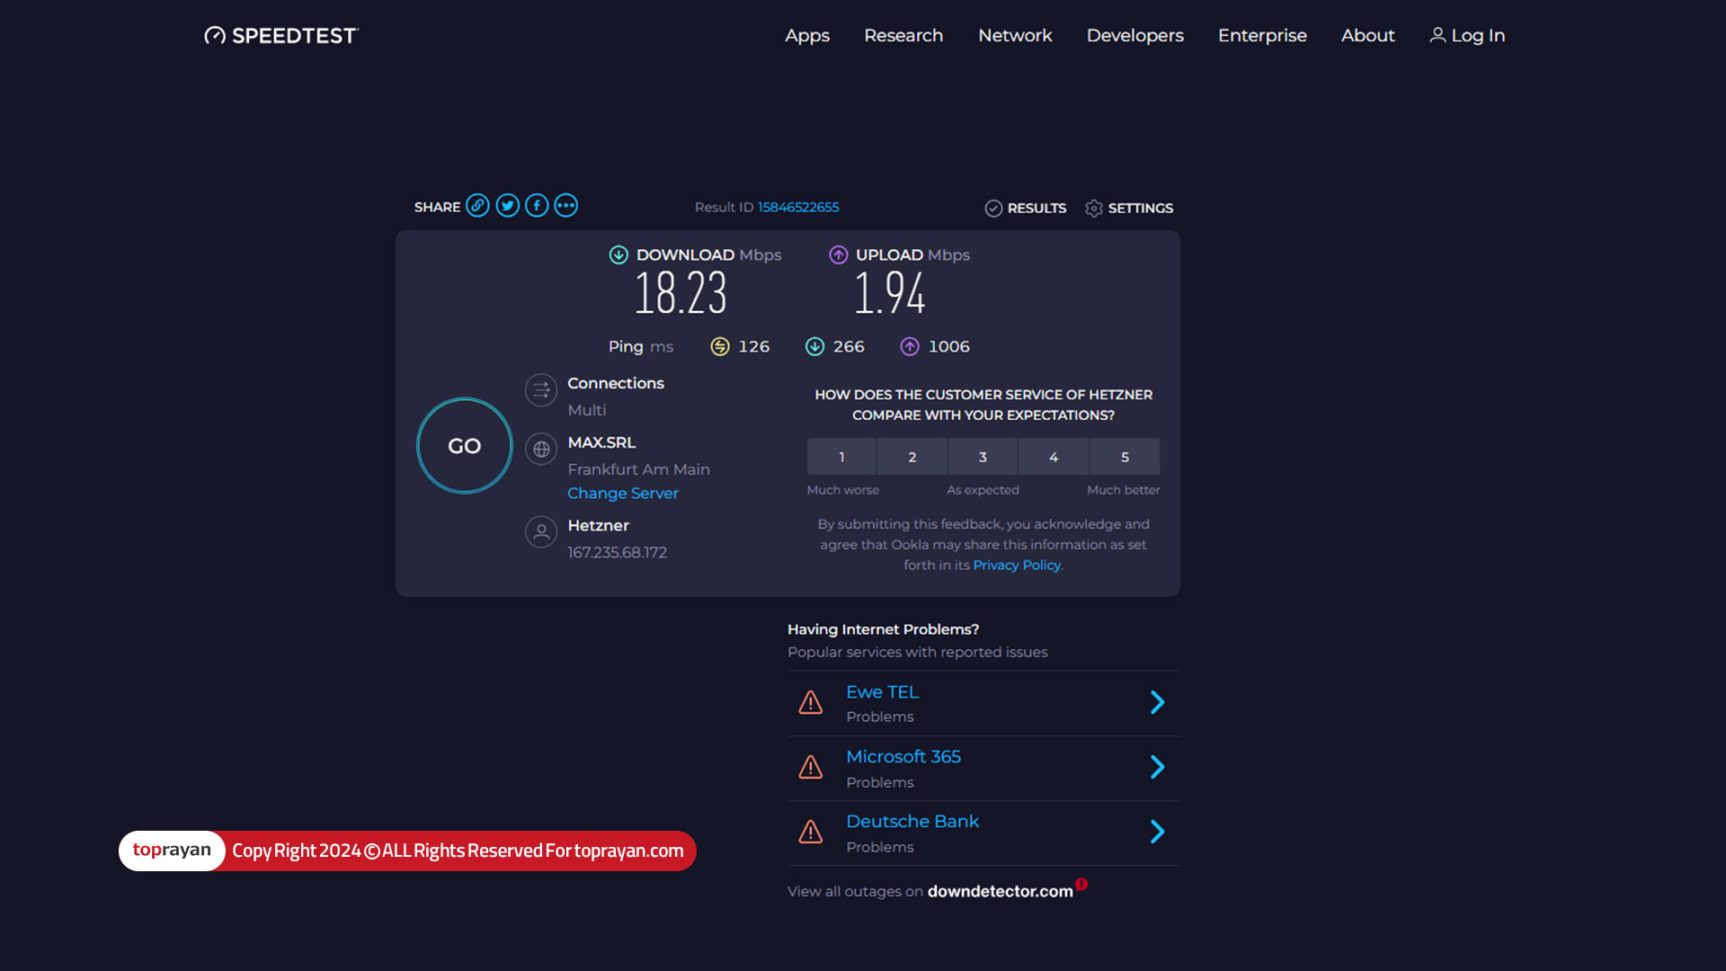Image resolution: width=1726 pixels, height=971 pixels.
Task: Open the Research menu
Action: [x=903, y=35]
